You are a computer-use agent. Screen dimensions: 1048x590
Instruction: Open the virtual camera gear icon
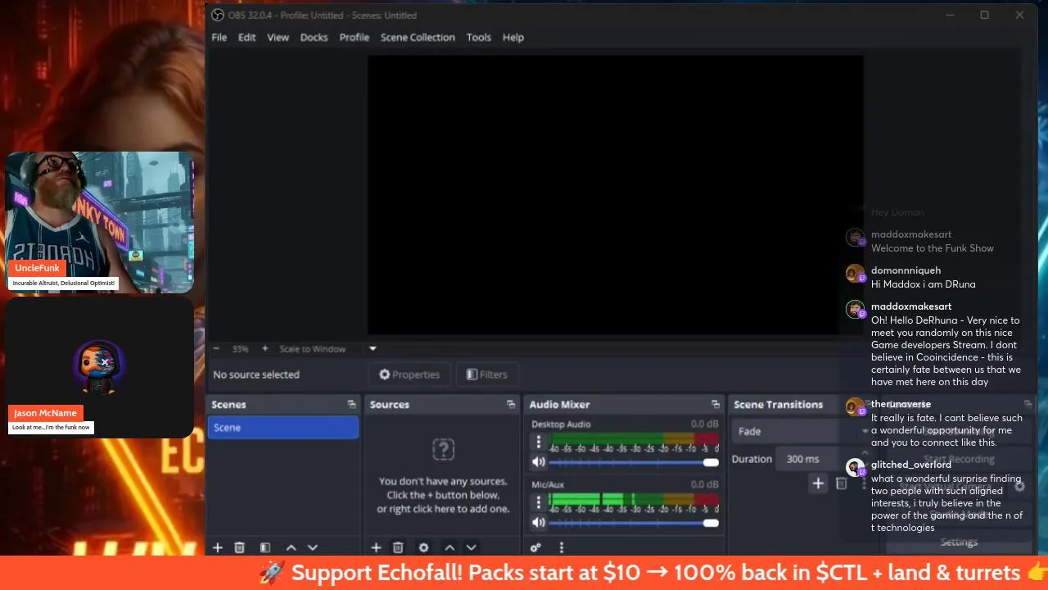1019,486
